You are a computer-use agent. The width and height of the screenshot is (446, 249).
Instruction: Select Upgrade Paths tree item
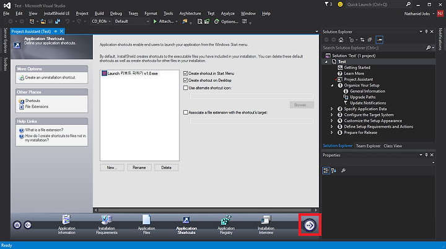362,97
